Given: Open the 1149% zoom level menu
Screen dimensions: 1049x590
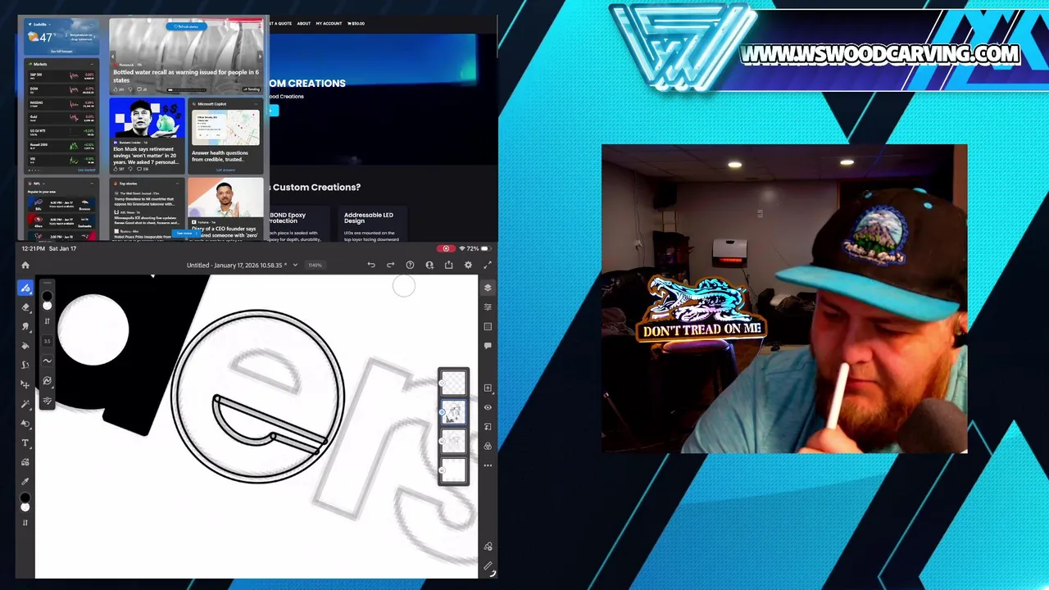Looking at the screenshot, I should (x=315, y=265).
